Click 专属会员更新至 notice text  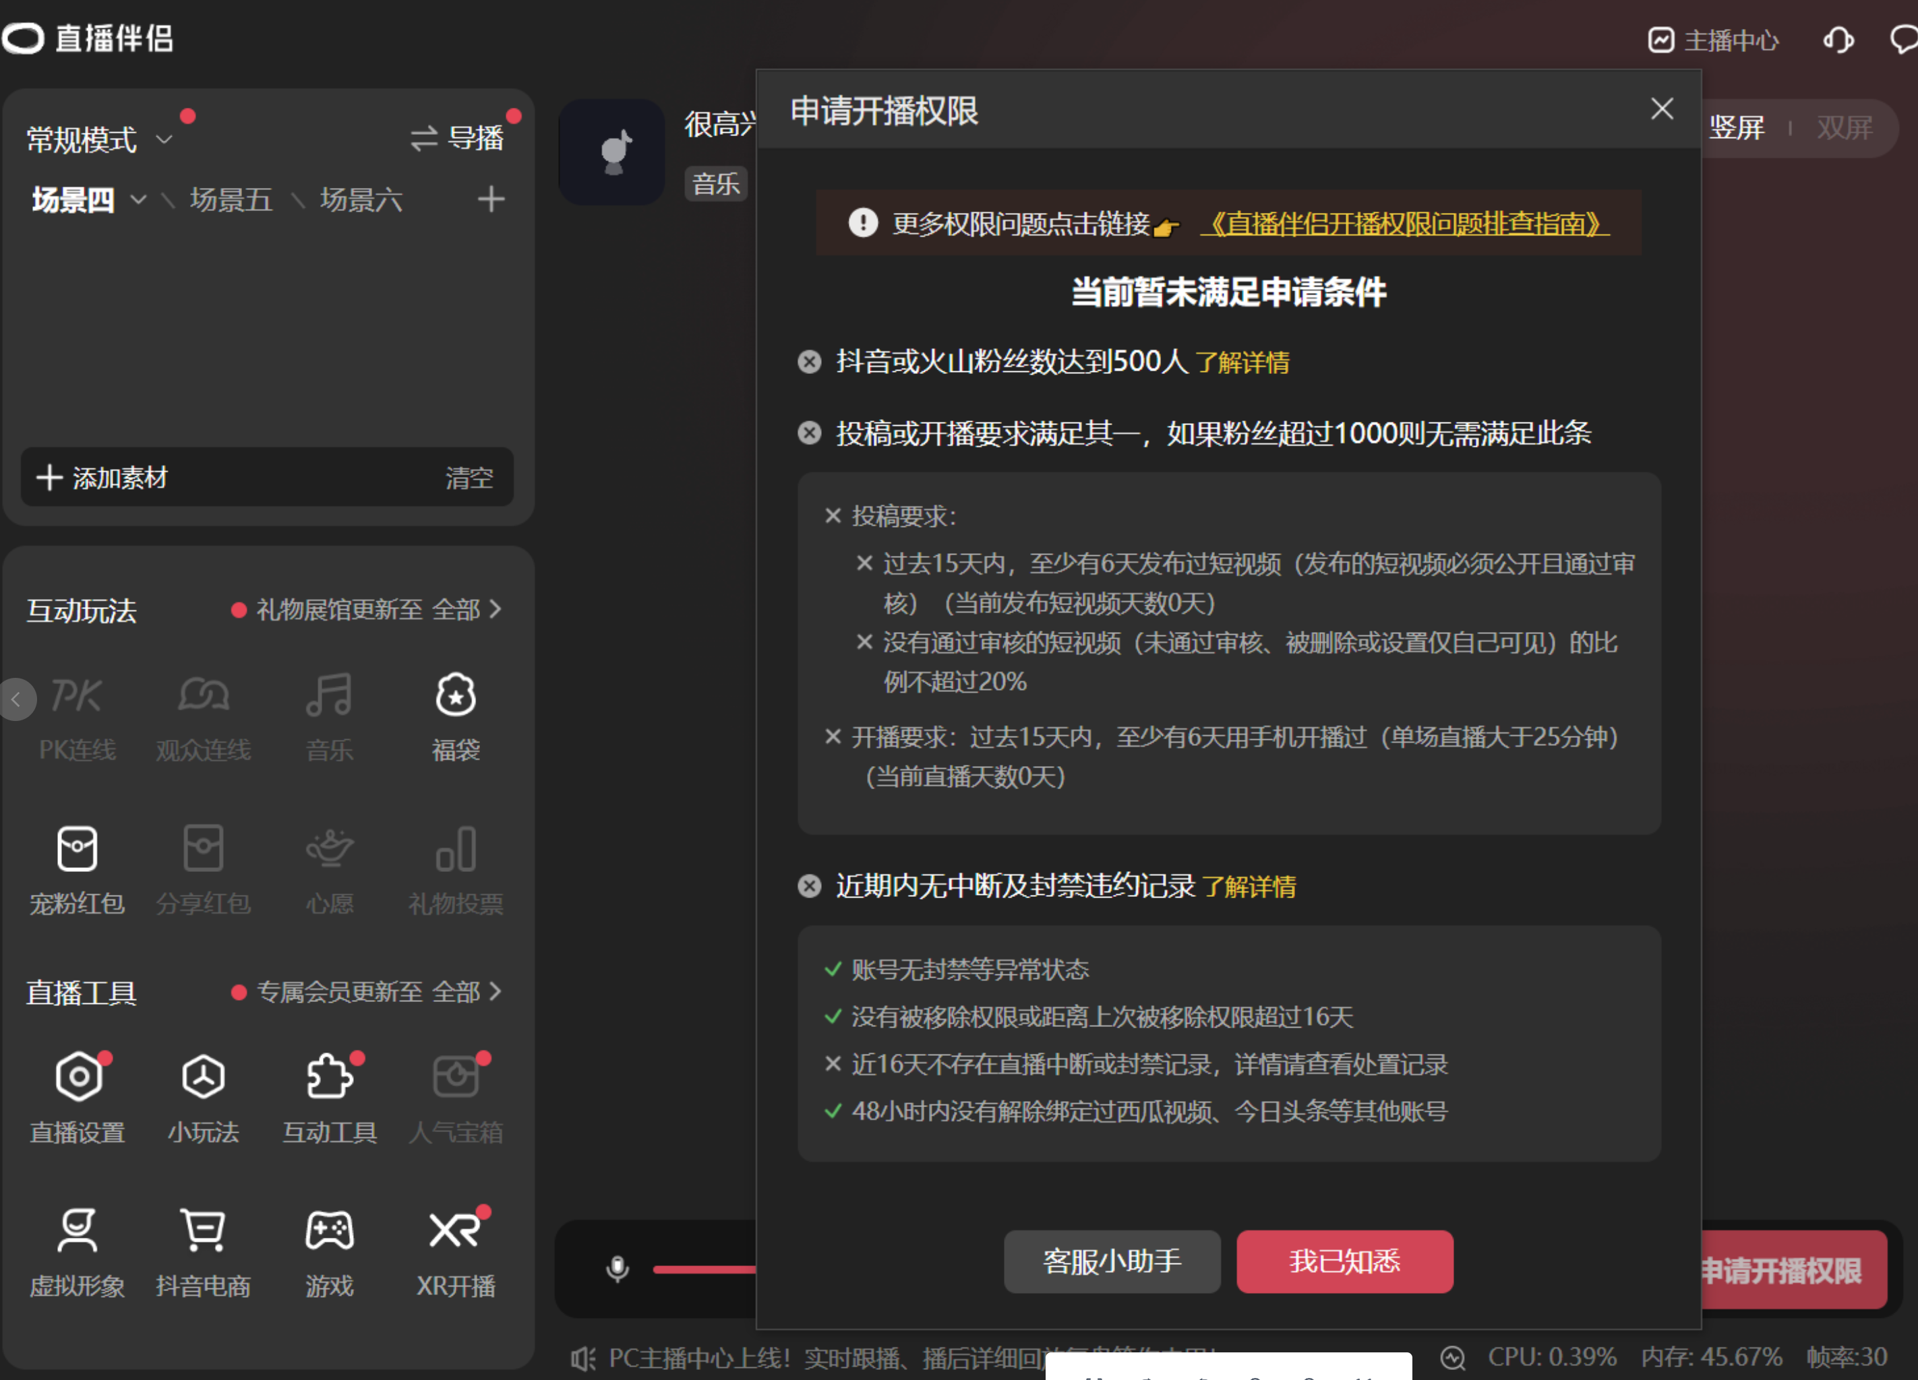(339, 991)
